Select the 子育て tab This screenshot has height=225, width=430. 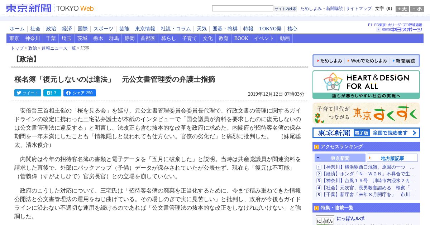tap(190, 39)
